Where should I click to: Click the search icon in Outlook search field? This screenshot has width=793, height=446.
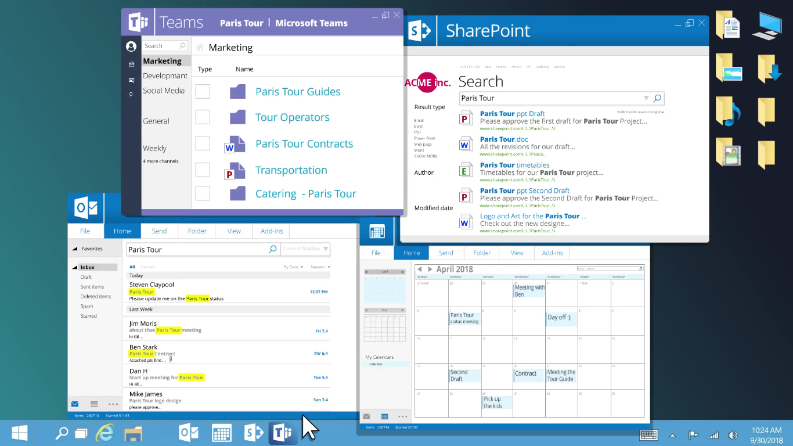272,249
